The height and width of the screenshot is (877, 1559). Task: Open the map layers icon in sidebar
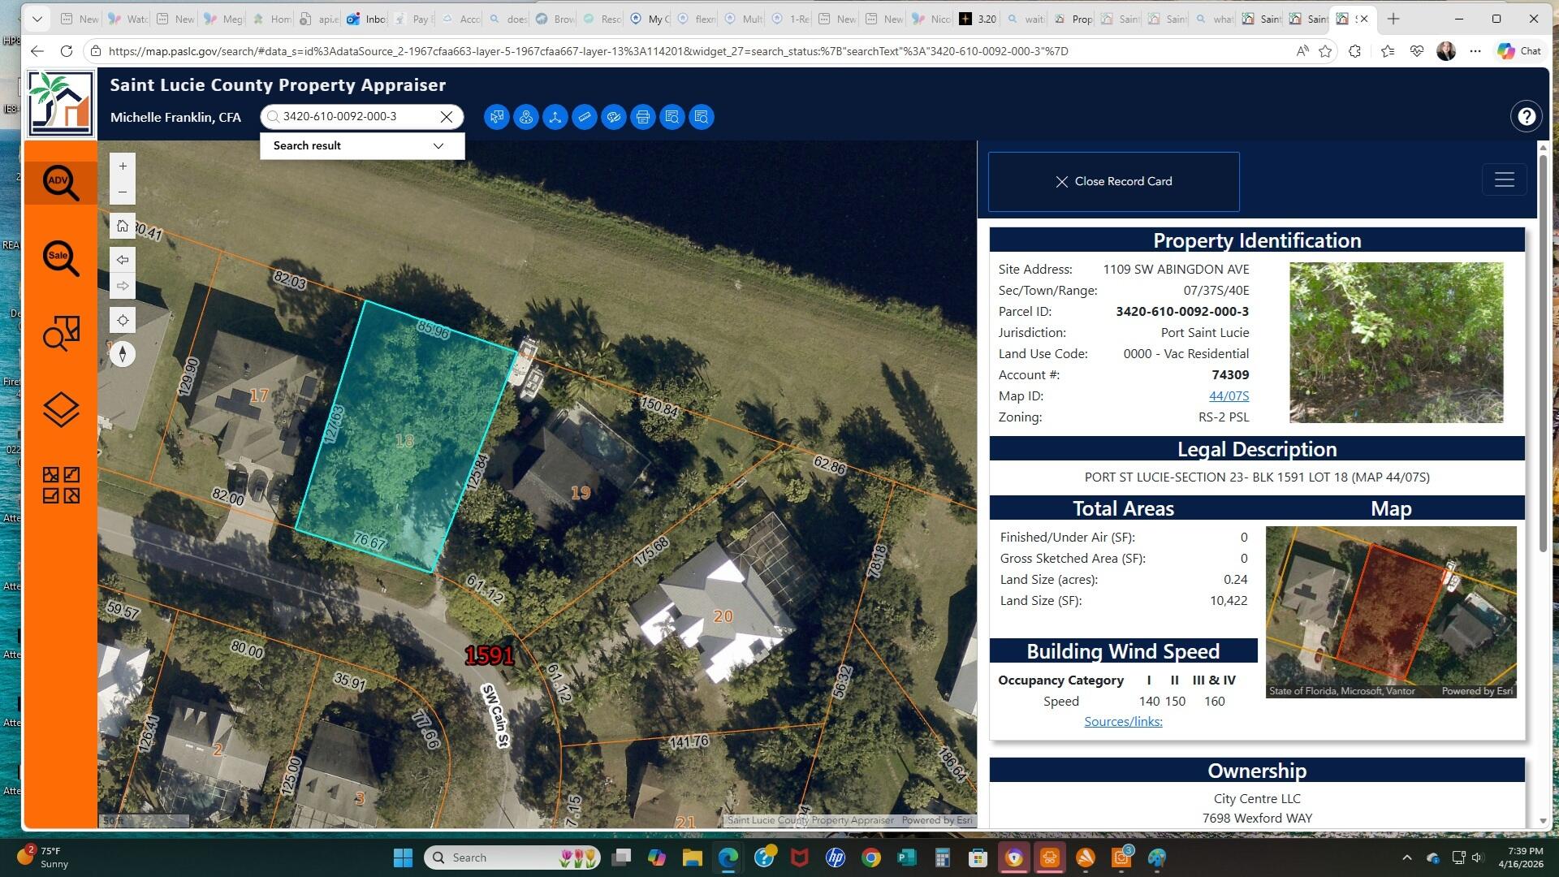click(x=61, y=410)
